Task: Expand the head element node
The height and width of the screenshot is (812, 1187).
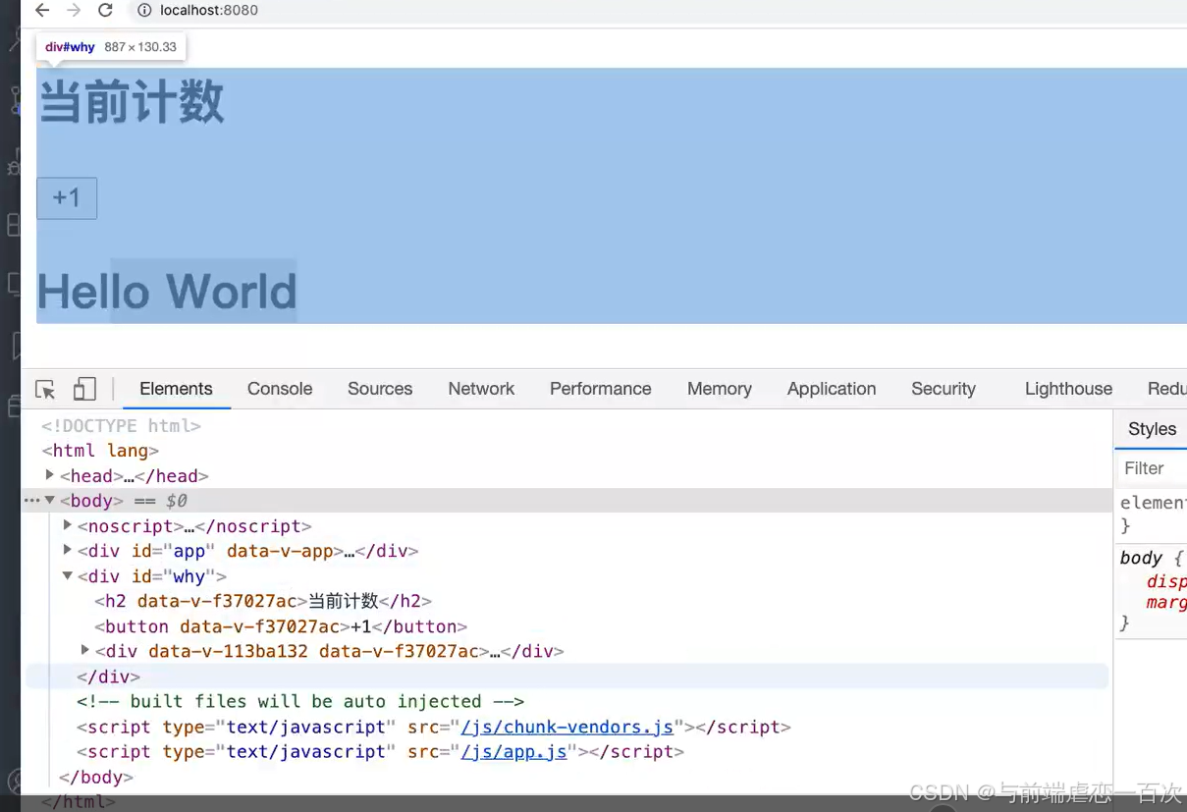Action: [50, 475]
